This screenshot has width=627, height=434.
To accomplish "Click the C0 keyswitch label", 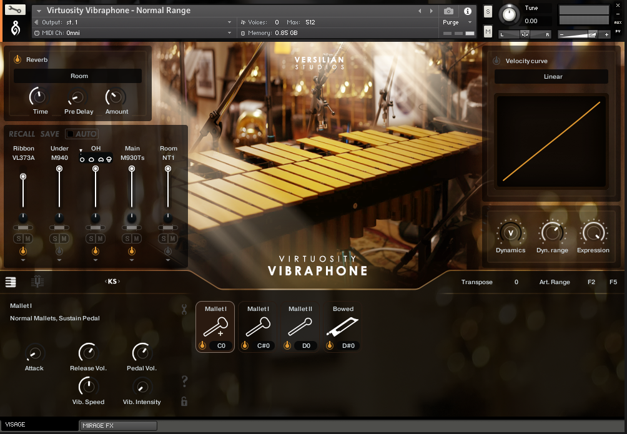I will tap(221, 345).
